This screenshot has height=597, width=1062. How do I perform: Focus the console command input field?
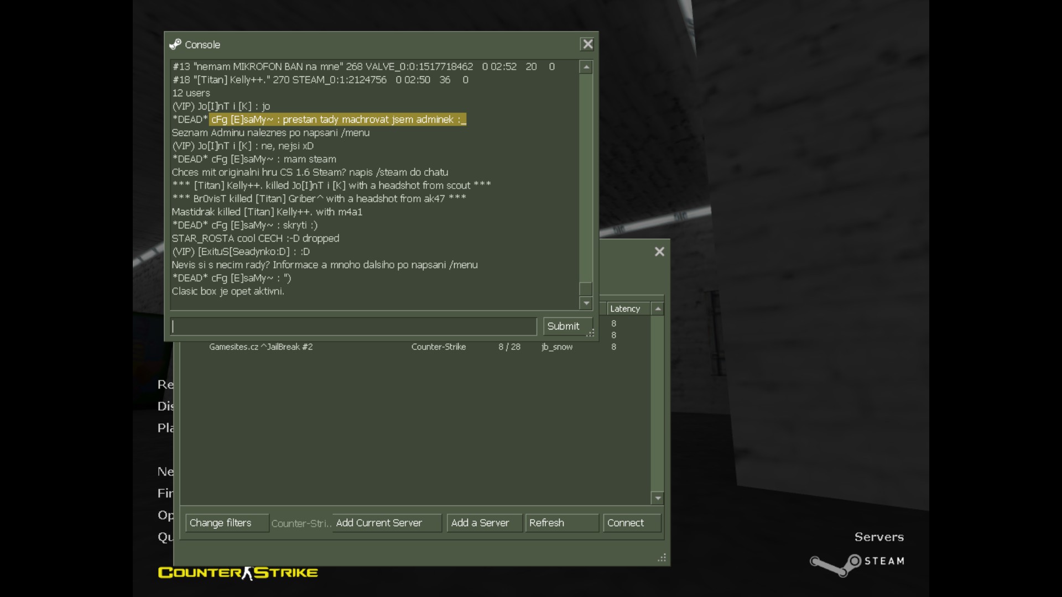[x=353, y=326]
